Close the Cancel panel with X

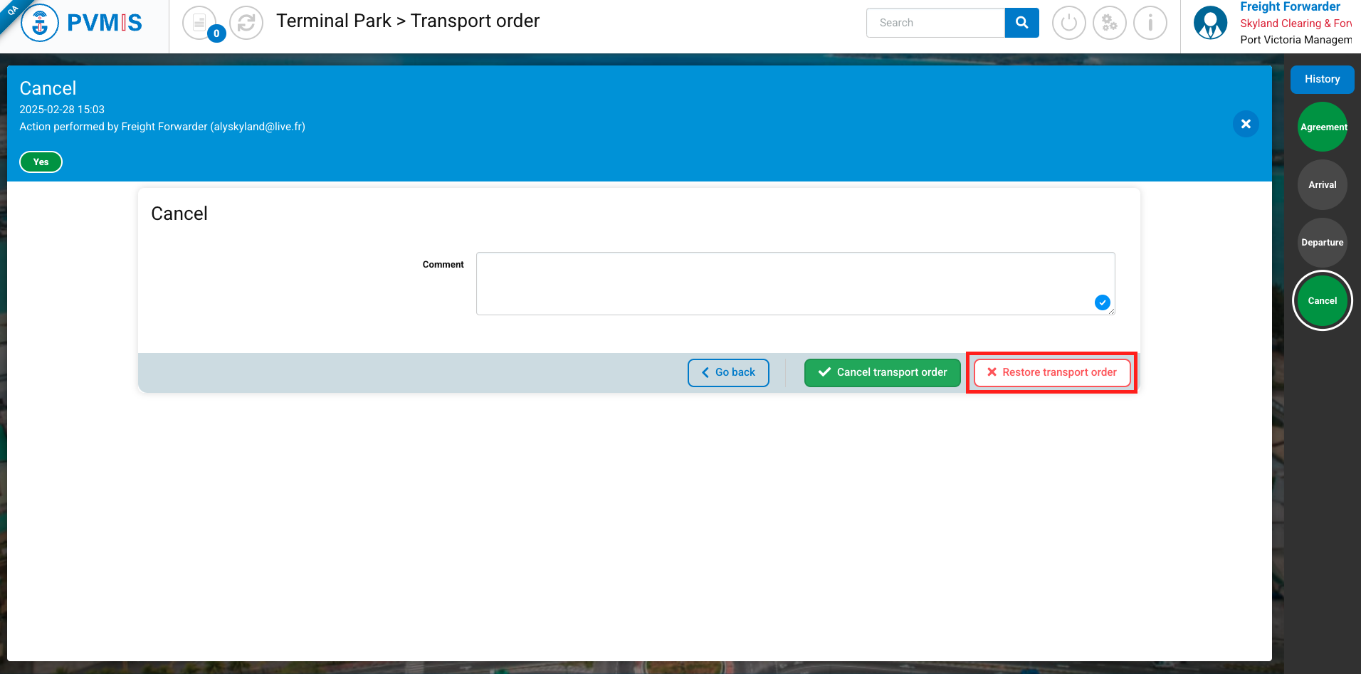tap(1246, 124)
